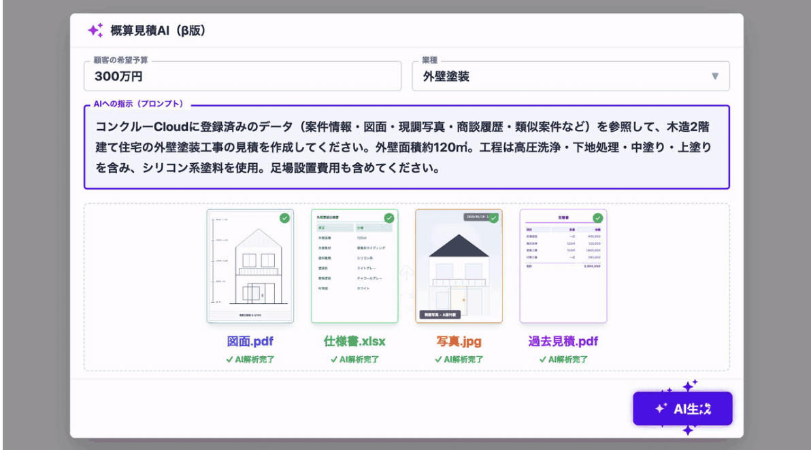
Task: Expand the 業種 dropdown arrow
Action: 714,76
